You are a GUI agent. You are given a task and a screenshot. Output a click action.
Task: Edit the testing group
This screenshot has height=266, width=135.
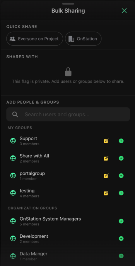tap(106, 193)
